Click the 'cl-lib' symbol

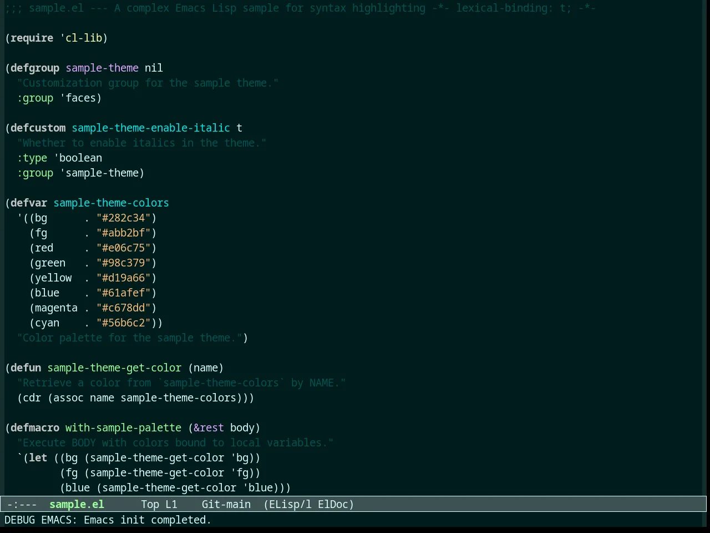point(84,38)
